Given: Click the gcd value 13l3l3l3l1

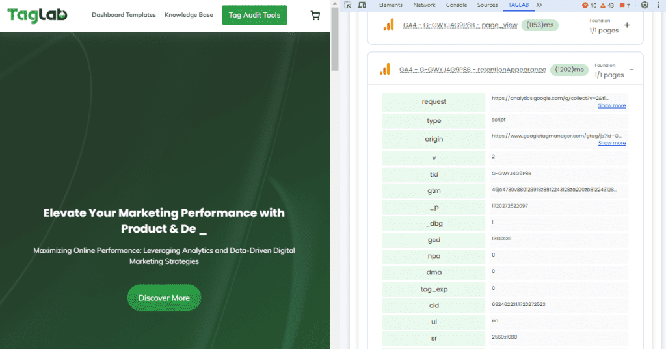Looking at the screenshot, I should (x=501, y=239).
